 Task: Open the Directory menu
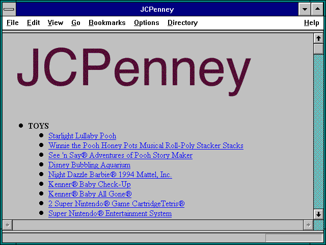pyautogui.click(x=182, y=22)
